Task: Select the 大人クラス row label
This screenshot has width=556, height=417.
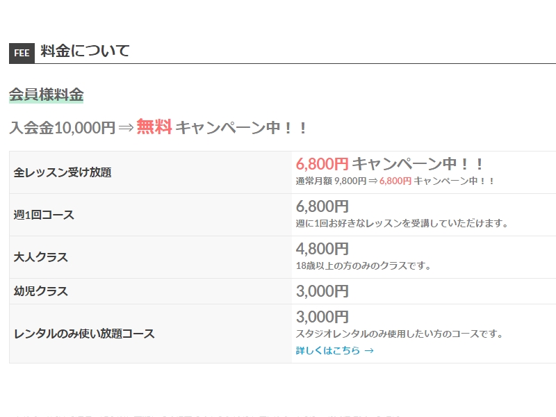Action: click(x=41, y=257)
